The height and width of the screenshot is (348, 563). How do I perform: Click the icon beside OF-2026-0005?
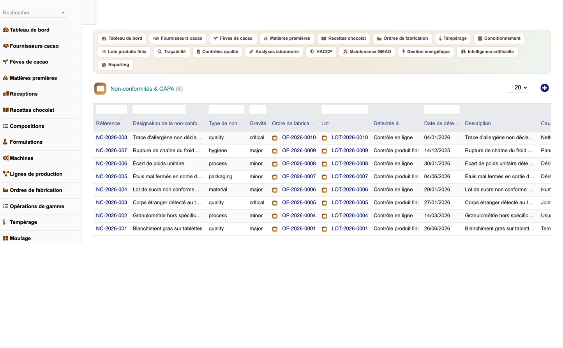[x=275, y=203]
